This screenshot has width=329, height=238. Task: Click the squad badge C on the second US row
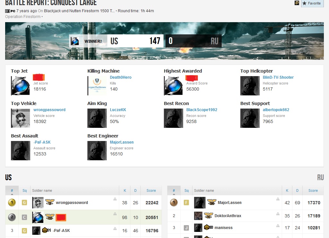point(24,217)
